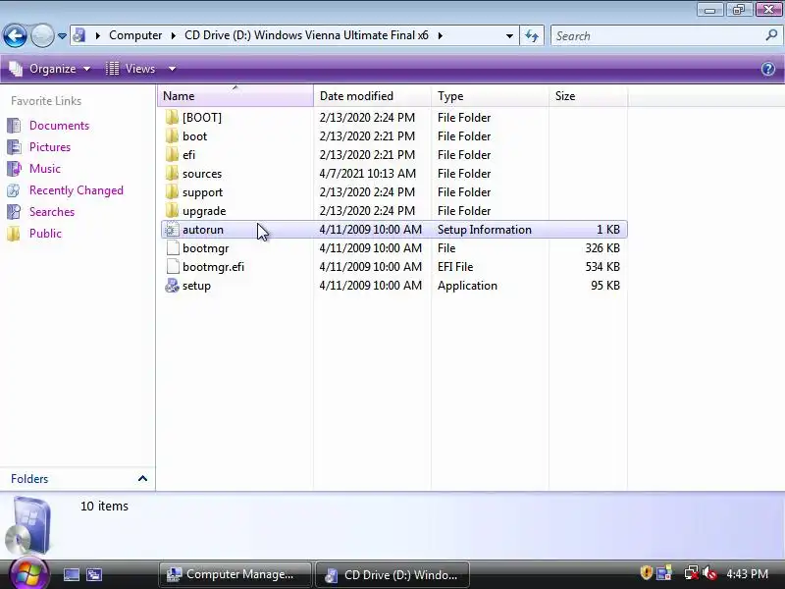Click the Searches sidebar icon
Screen dimensions: 785x589
tap(14, 212)
